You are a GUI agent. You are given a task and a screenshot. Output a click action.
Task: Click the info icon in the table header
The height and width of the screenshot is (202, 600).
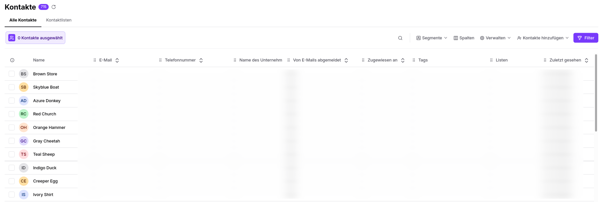12,60
